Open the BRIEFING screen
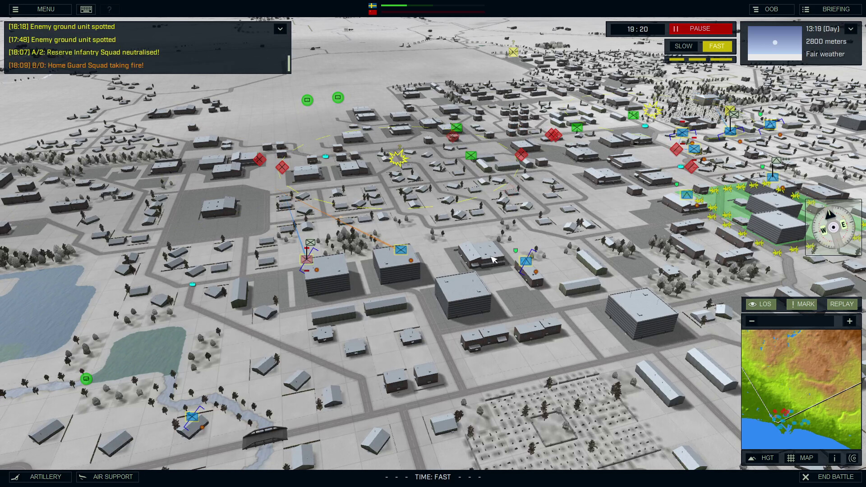Viewport: 866px width, 487px height. pyautogui.click(x=830, y=9)
